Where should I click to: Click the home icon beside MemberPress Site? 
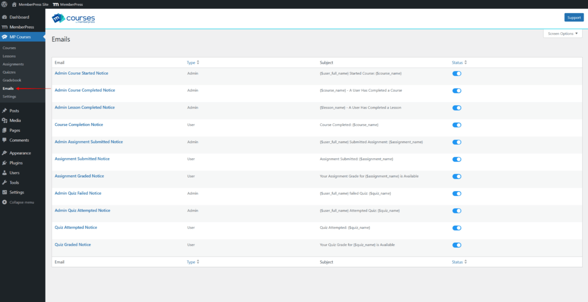[14, 4]
